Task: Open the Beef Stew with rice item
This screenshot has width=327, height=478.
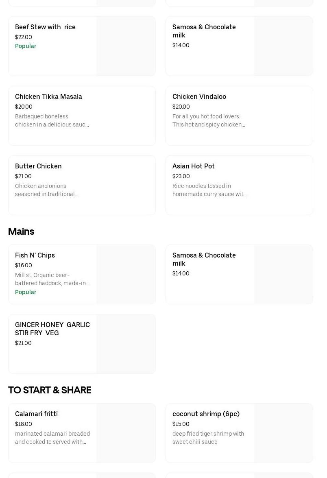Action: click(45, 27)
